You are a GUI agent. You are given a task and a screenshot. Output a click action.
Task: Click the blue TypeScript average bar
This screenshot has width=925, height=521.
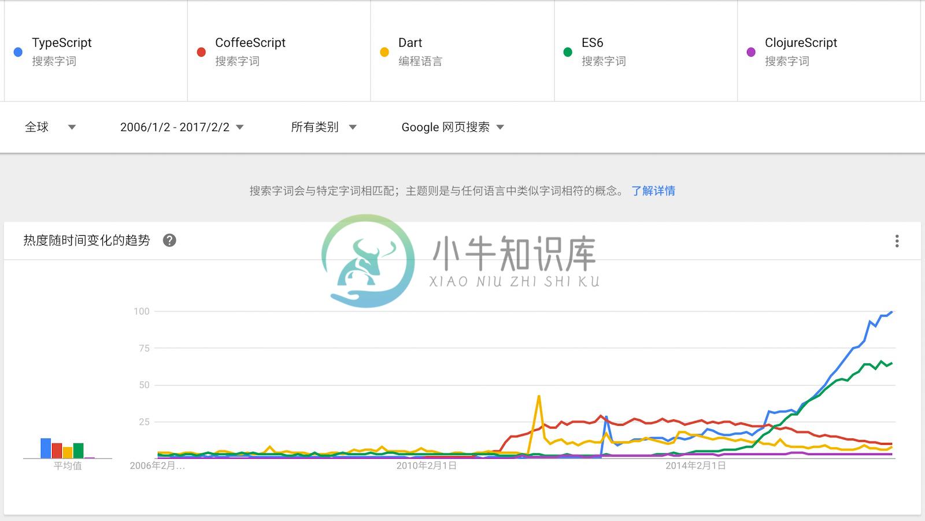46,448
